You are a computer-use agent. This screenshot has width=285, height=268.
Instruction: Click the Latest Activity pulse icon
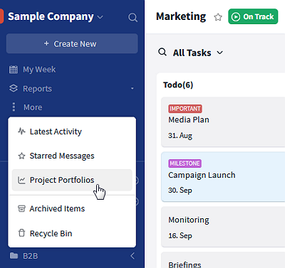click(21, 132)
